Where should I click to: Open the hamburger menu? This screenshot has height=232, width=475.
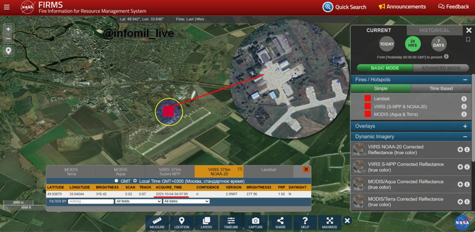(x=7, y=7)
